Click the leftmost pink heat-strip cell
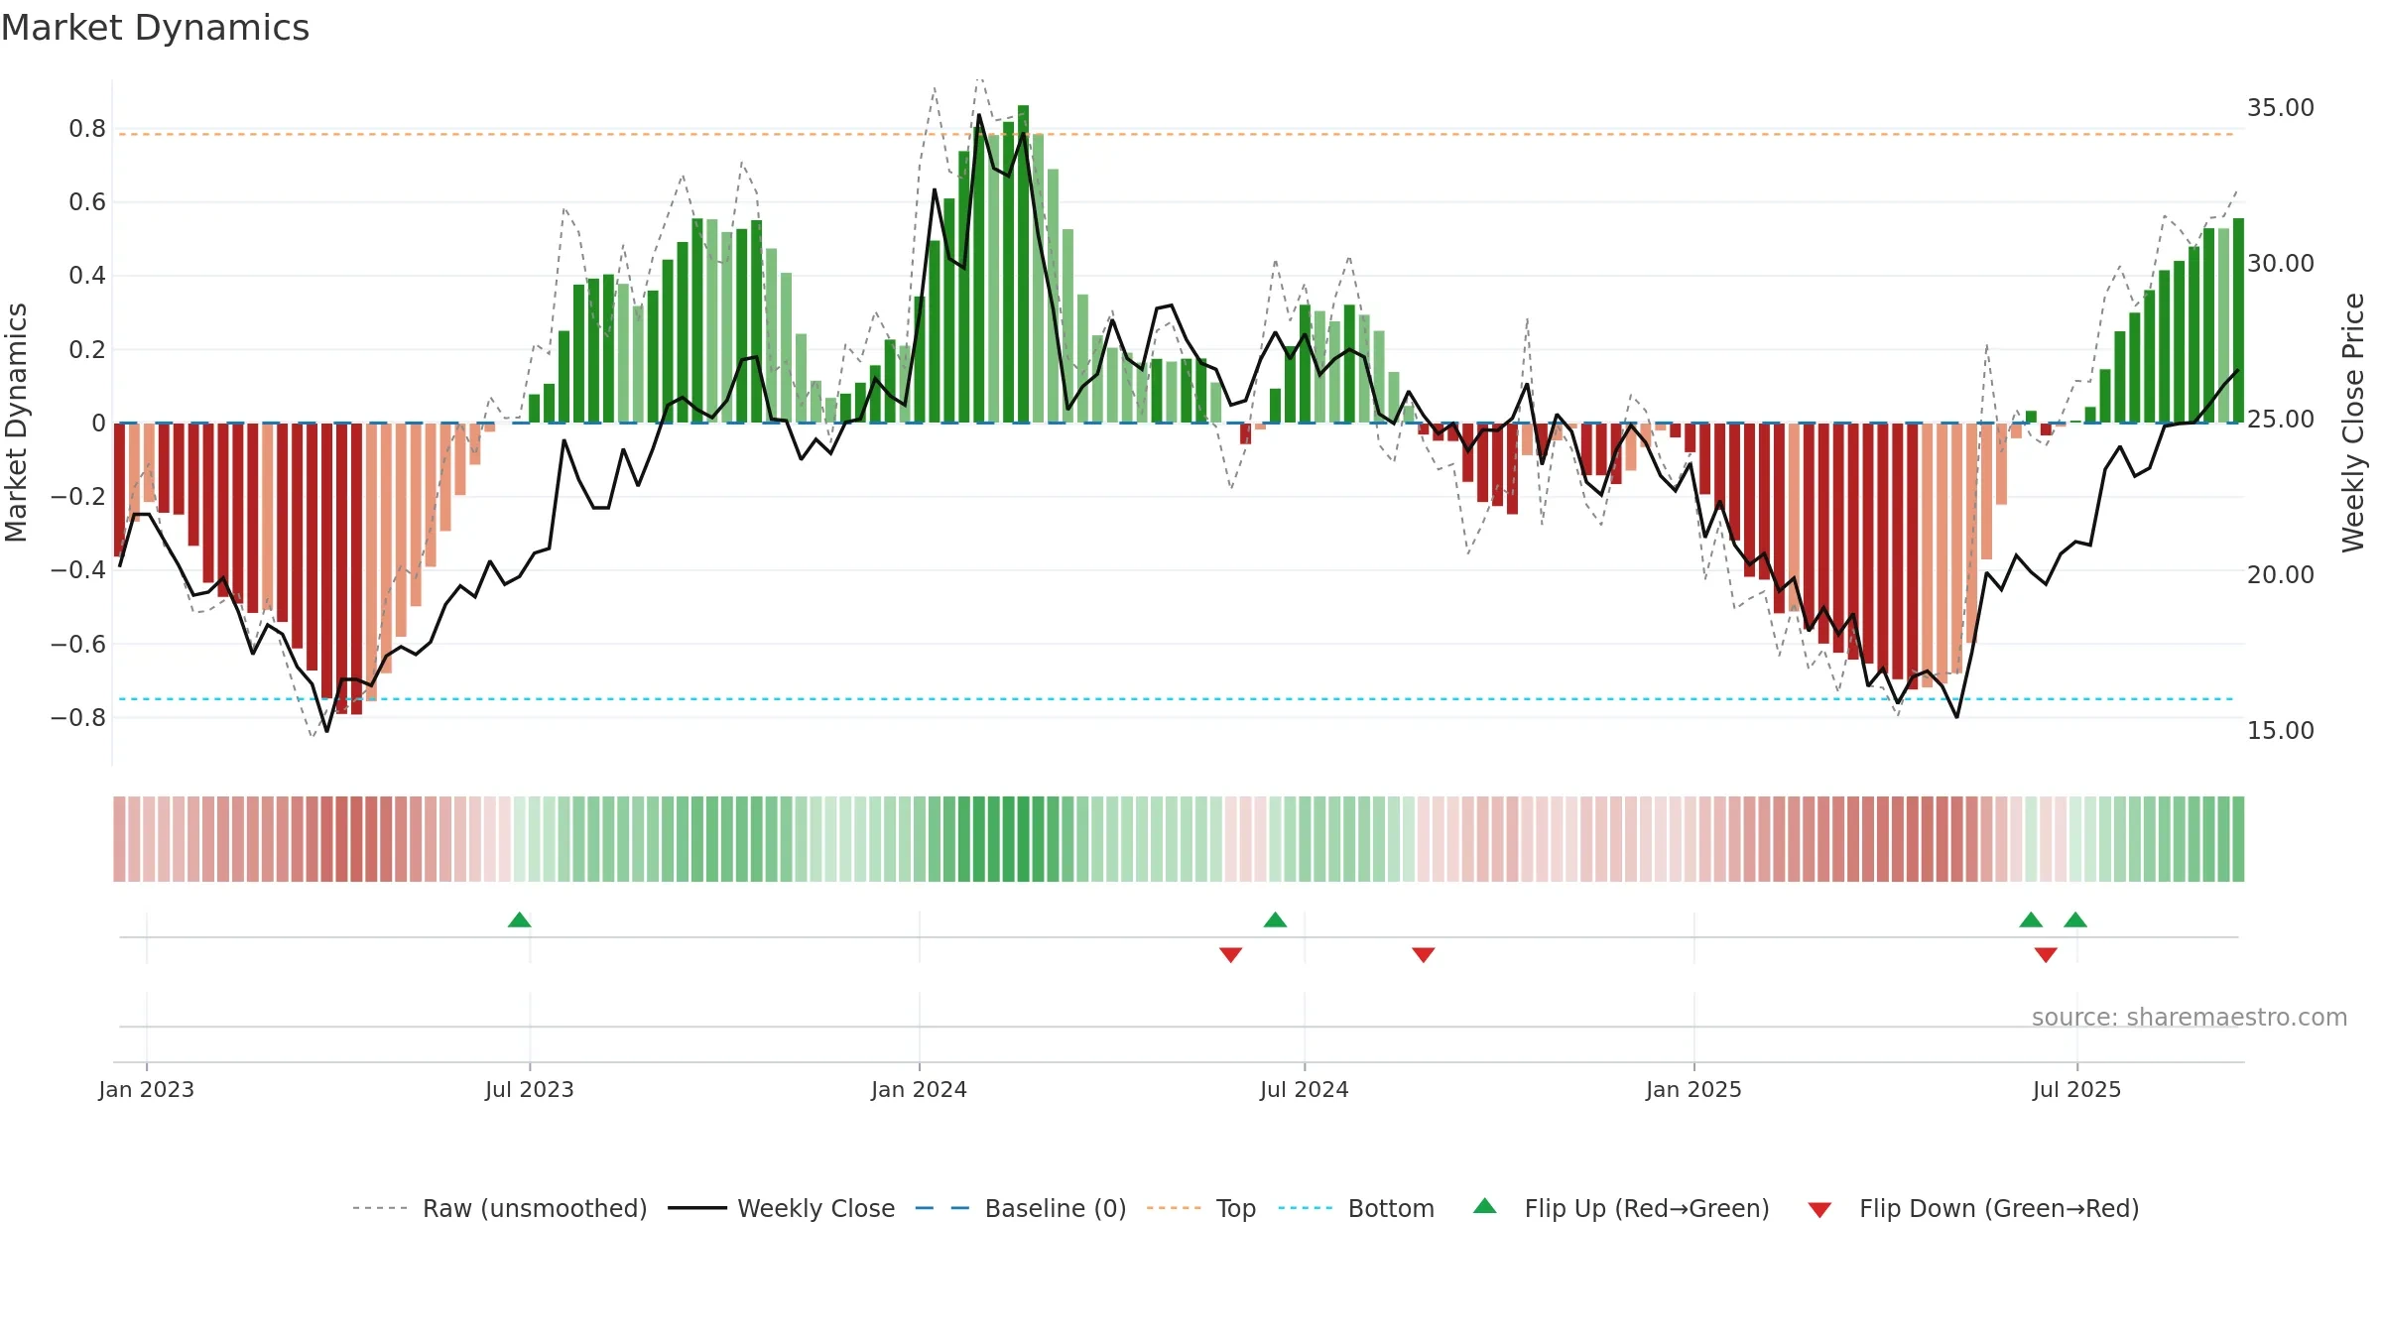This screenshot has height=1339, width=2381. 119,839
